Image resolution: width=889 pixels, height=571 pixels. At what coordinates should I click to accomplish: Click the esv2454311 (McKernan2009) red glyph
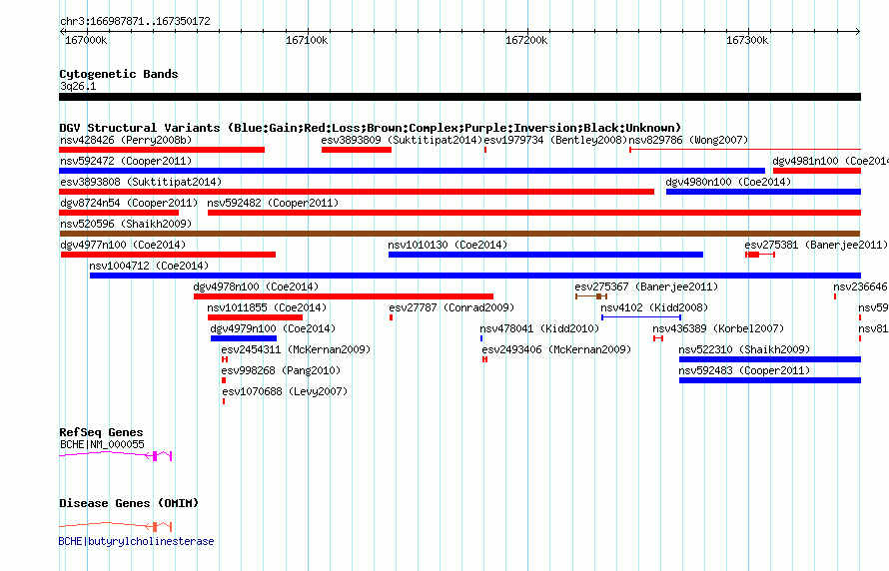[225, 359]
